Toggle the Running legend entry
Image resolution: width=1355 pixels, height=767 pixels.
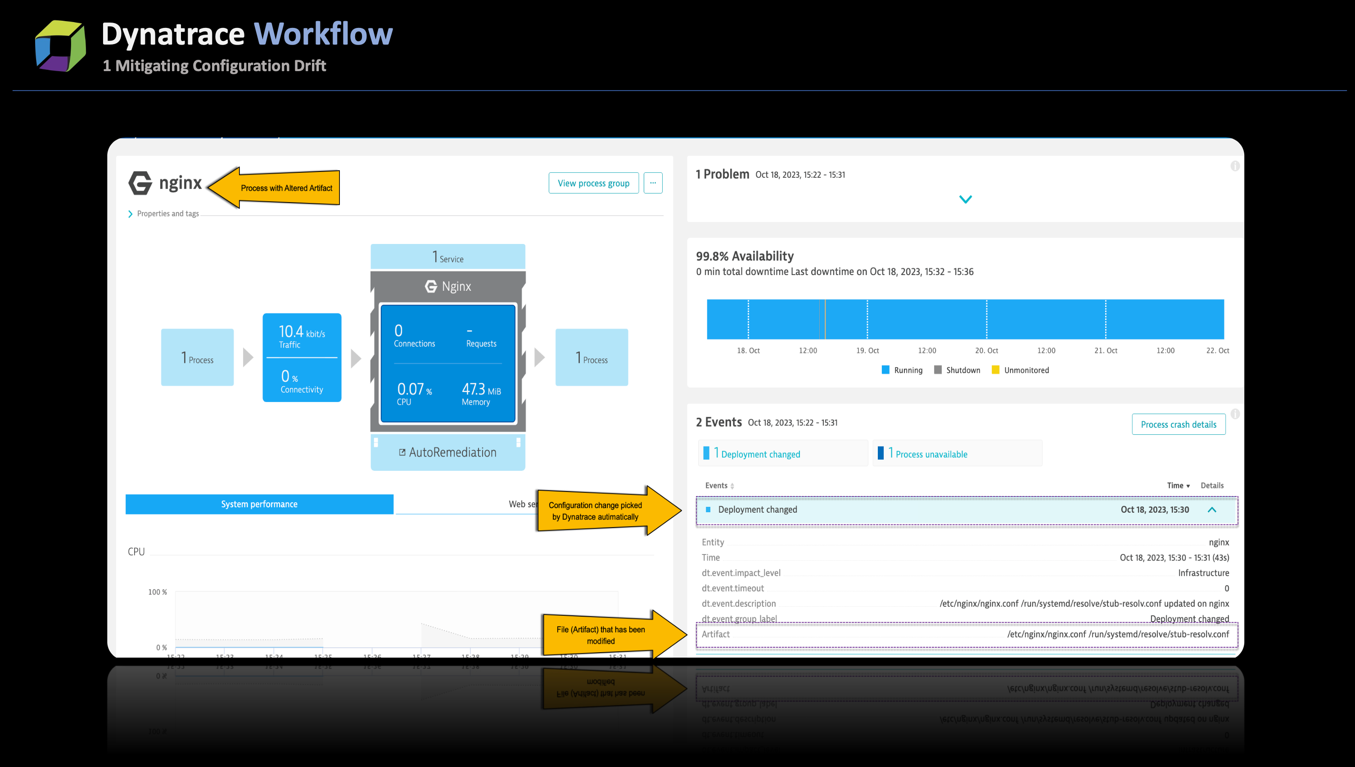point(902,370)
